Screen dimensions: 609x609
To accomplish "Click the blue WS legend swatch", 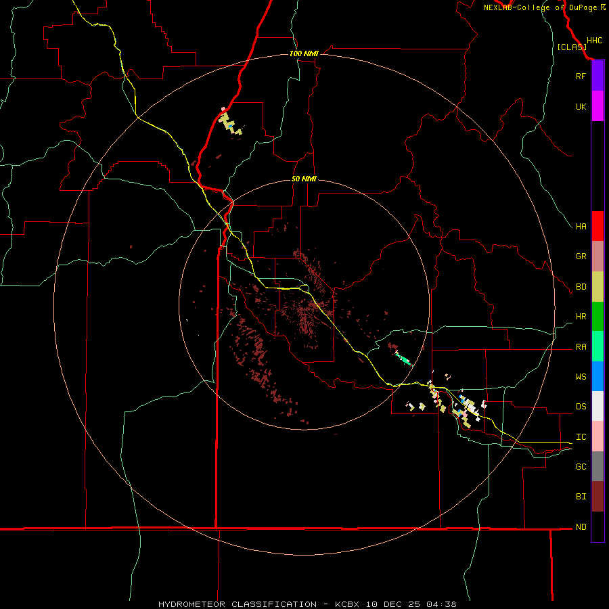I will (x=597, y=376).
